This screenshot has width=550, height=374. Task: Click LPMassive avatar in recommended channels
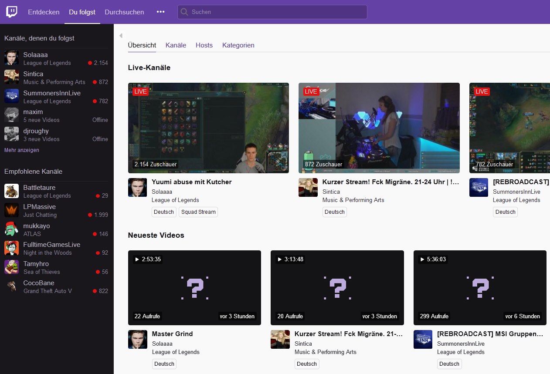click(x=11, y=210)
